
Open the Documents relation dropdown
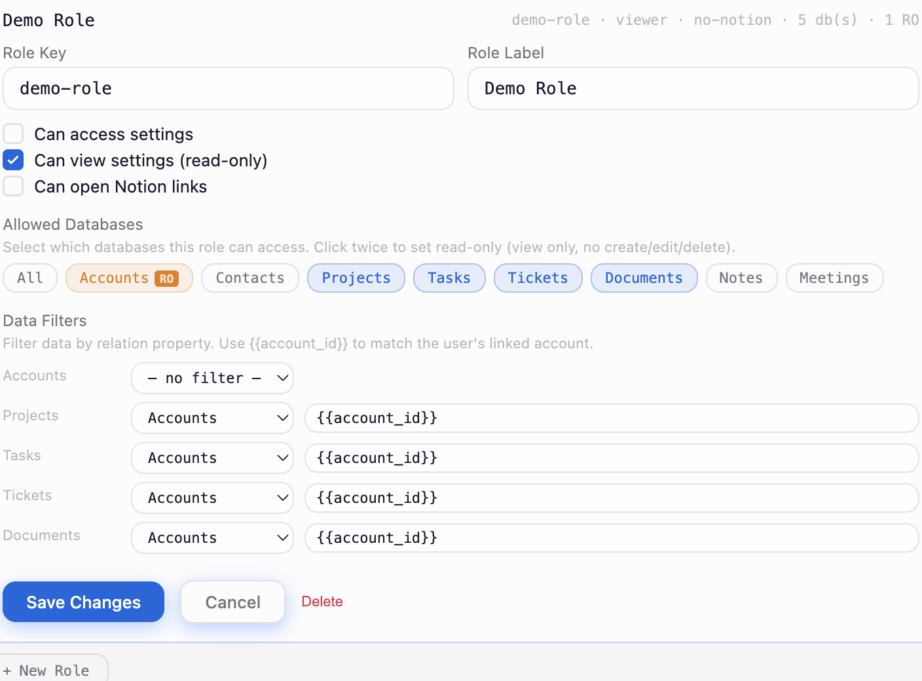pos(212,538)
